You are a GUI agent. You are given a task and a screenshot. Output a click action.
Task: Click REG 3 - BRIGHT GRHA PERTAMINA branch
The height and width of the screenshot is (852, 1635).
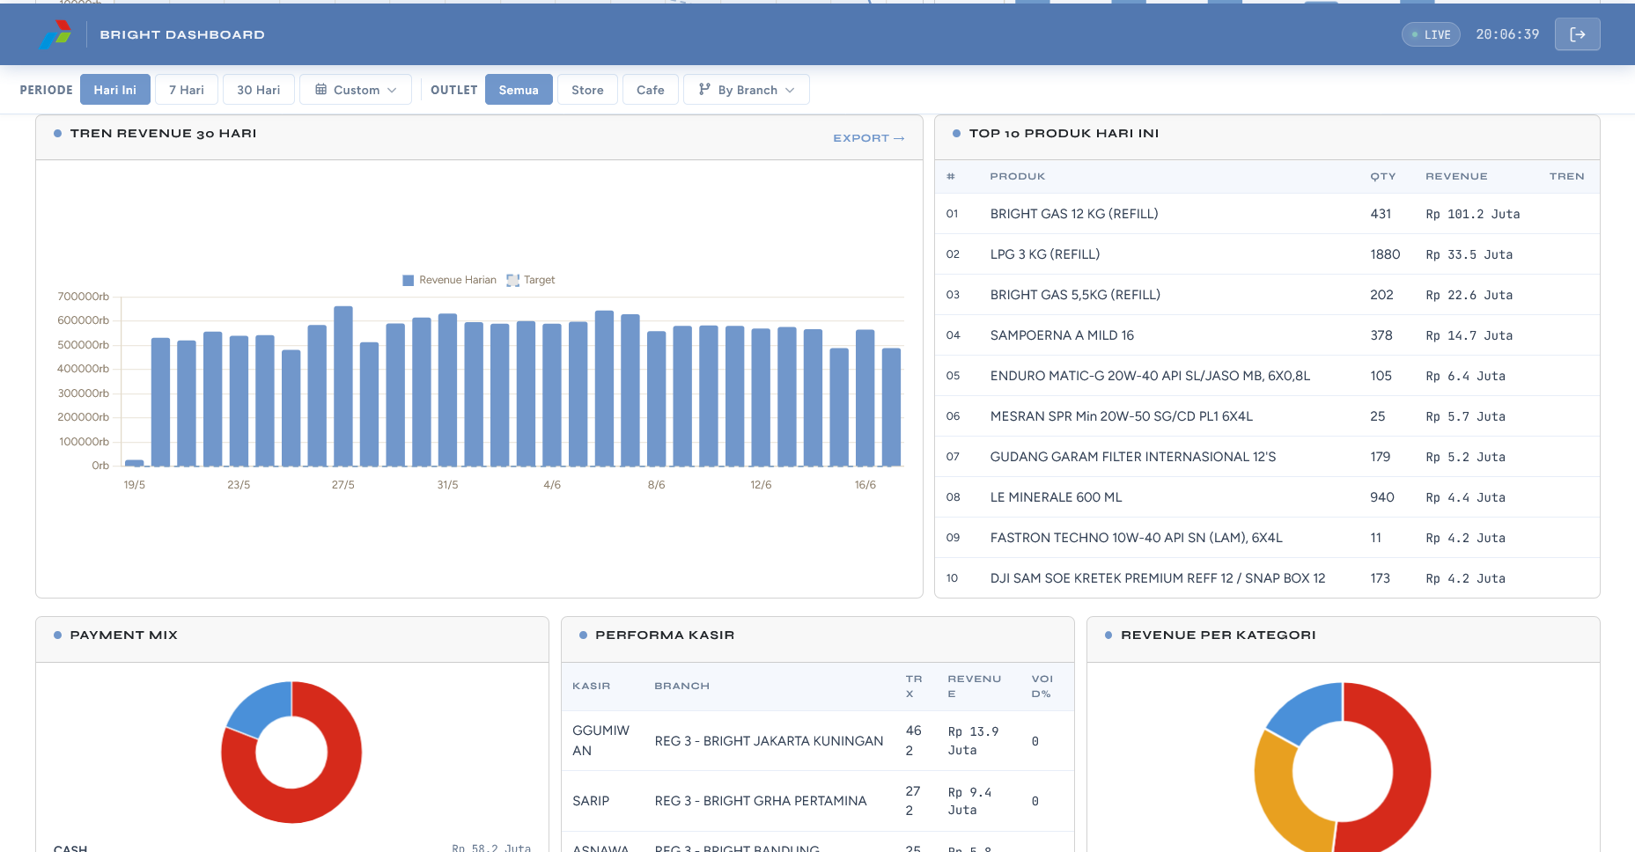tap(761, 801)
